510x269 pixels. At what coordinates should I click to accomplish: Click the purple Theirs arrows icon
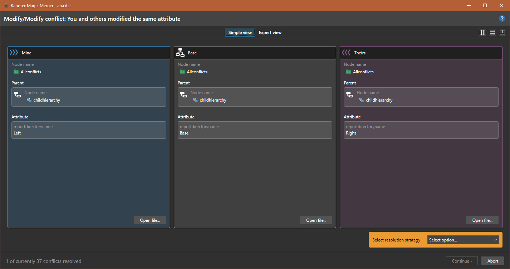pos(346,53)
